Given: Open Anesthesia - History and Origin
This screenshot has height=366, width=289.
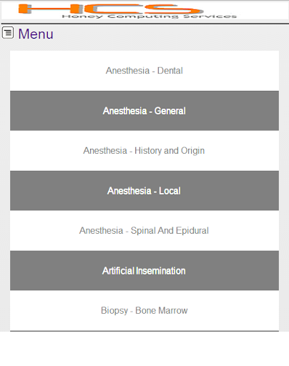Looking at the screenshot, I should (x=144, y=151).
